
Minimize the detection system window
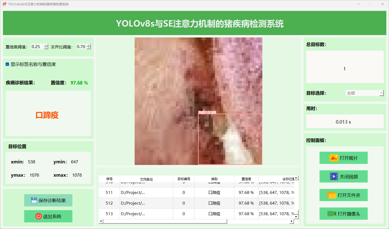click(358, 4)
